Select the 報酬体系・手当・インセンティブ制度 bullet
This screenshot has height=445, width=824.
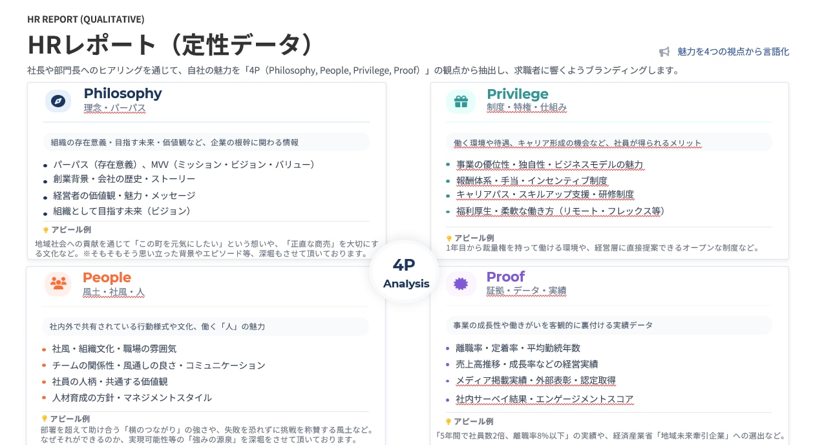click(x=531, y=181)
